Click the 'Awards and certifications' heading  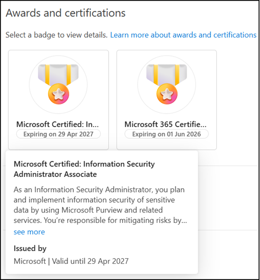66,13
